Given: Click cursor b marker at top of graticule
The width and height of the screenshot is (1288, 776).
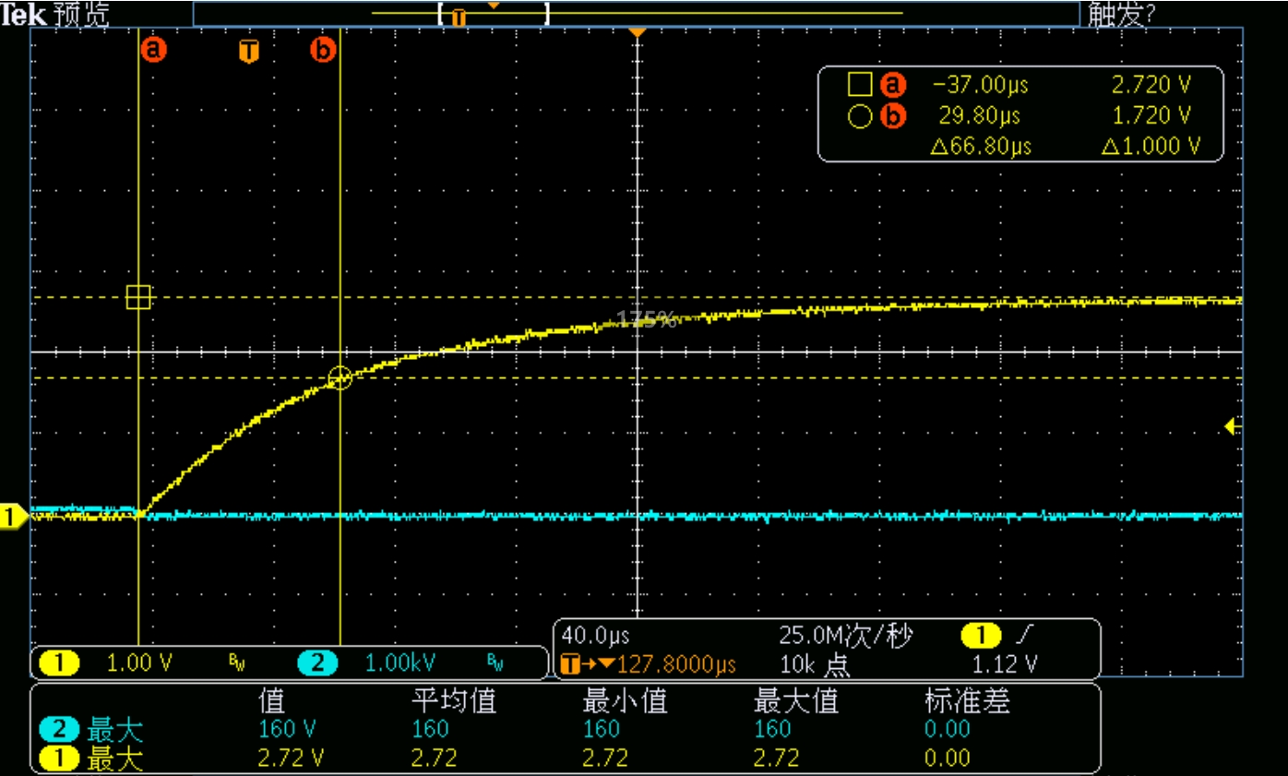Looking at the screenshot, I should (x=323, y=50).
